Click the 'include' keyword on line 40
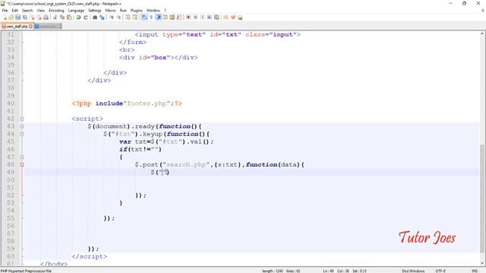 pyautogui.click(x=109, y=103)
